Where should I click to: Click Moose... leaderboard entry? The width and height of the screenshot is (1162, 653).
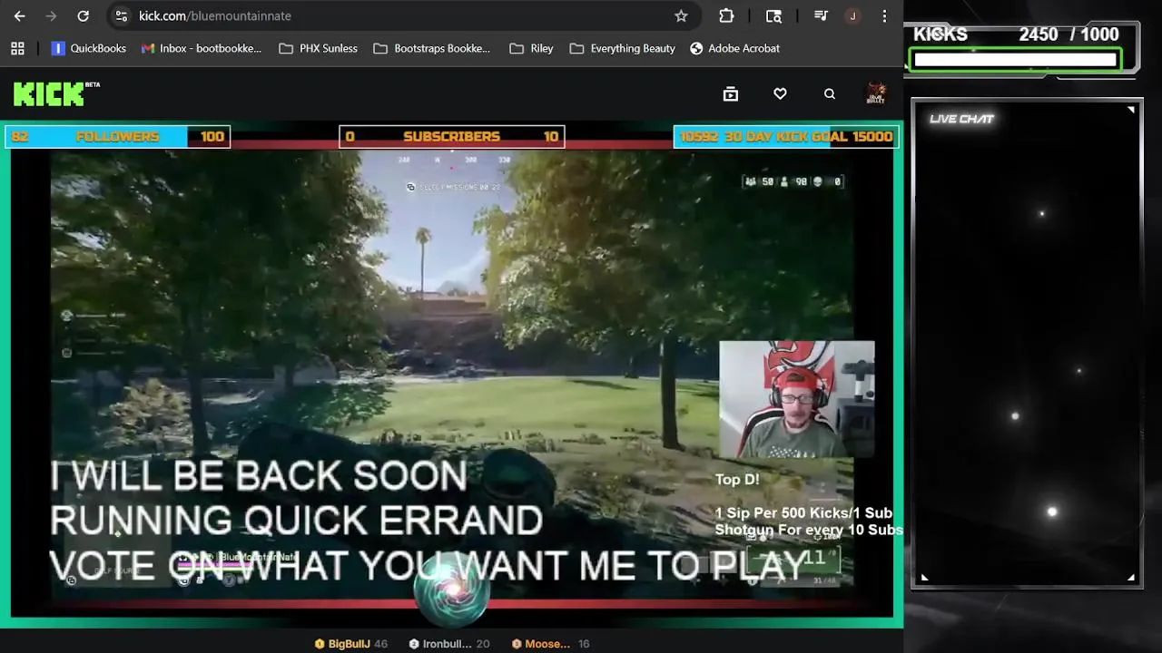click(x=550, y=643)
